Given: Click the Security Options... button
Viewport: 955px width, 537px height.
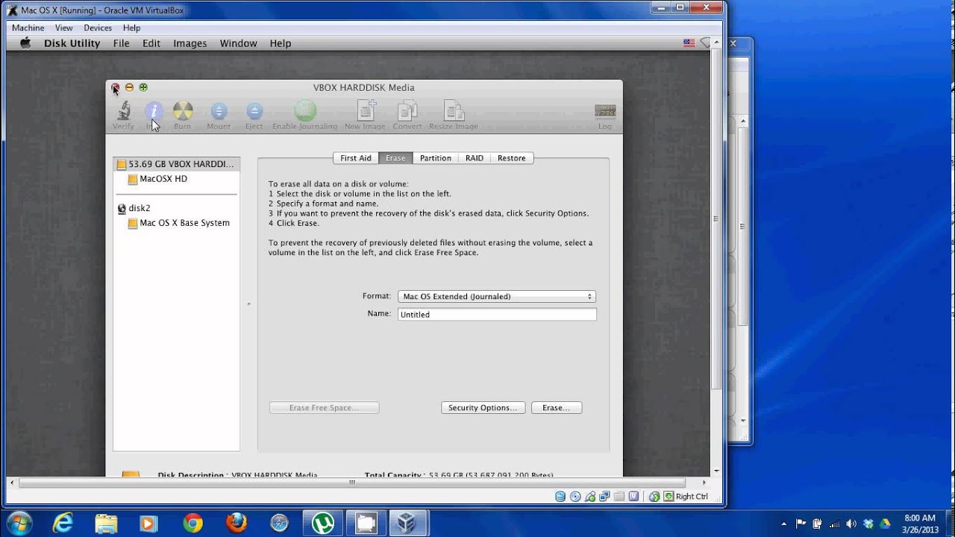Looking at the screenshot, I should point(483,408).
